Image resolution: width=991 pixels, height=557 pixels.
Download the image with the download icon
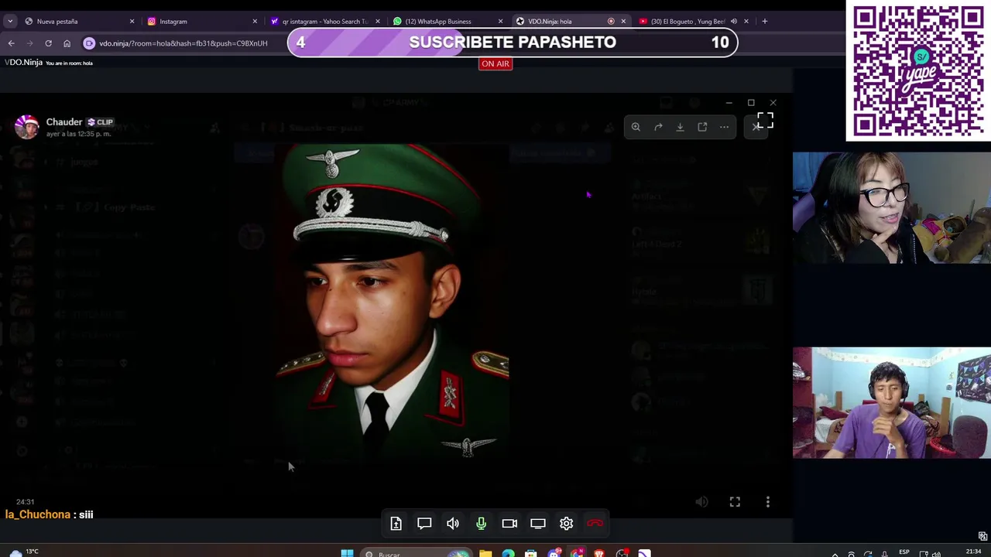point(680,127)
